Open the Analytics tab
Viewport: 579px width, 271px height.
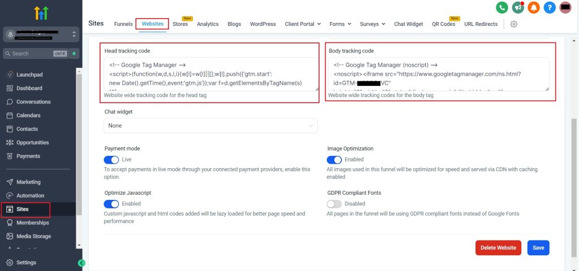(208, 24)
